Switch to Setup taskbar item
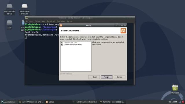 coord(50,102)
